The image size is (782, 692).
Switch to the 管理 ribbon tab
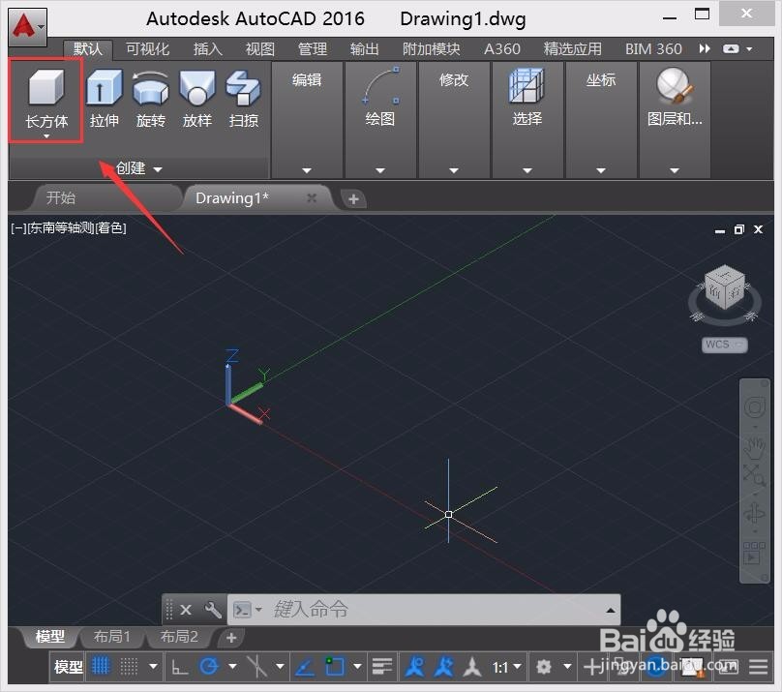point(313,48)
